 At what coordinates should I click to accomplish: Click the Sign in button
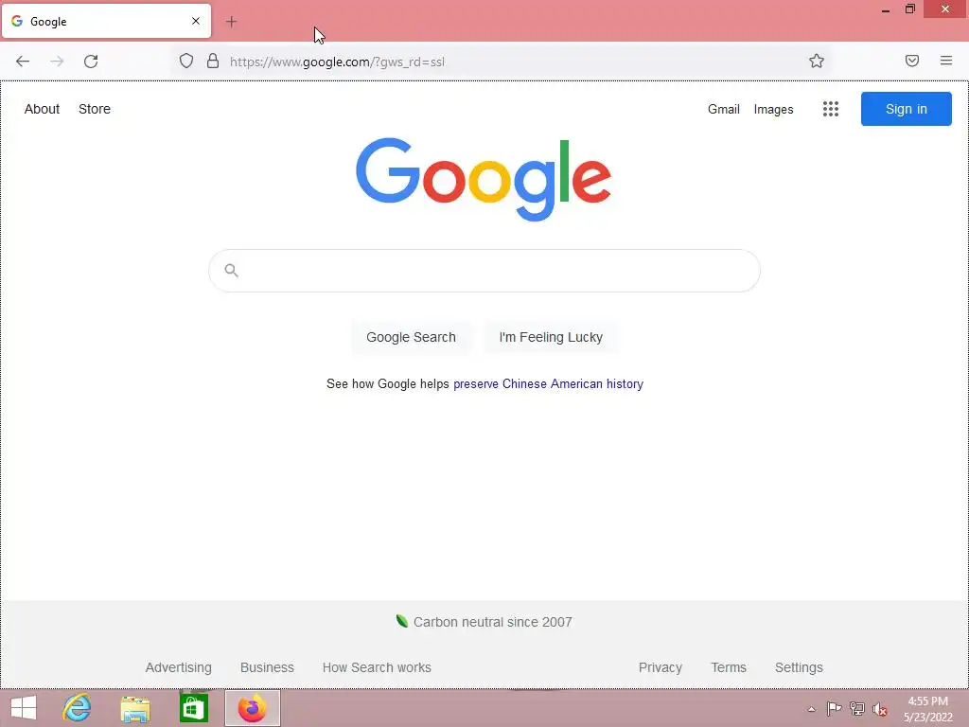(x=906, y=109)
